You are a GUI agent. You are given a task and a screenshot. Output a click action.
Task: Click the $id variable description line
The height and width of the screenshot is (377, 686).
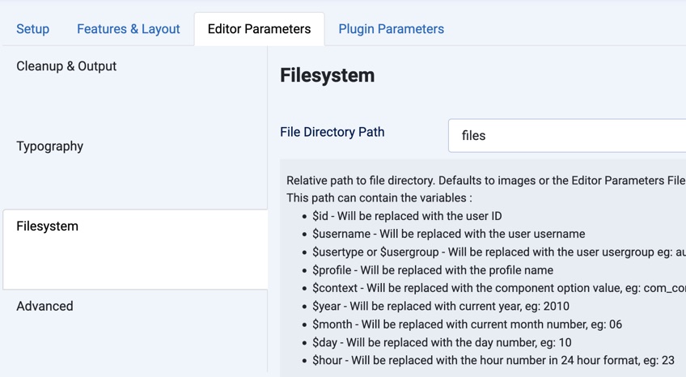407,216
